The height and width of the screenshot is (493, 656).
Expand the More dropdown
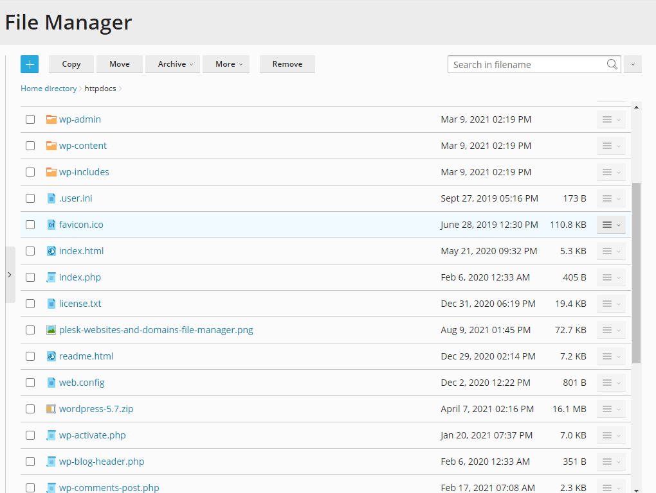coord(226,64)
